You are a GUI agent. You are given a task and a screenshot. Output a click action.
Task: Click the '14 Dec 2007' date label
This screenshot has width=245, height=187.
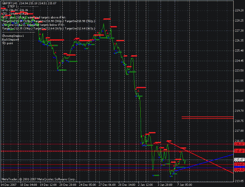pos(8,185)
